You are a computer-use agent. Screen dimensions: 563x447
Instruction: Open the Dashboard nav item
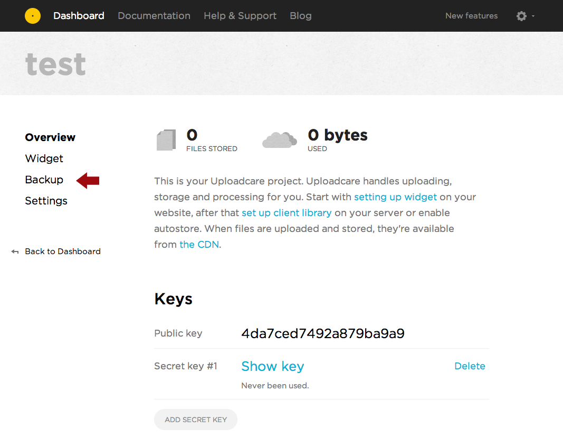point(79,16)
